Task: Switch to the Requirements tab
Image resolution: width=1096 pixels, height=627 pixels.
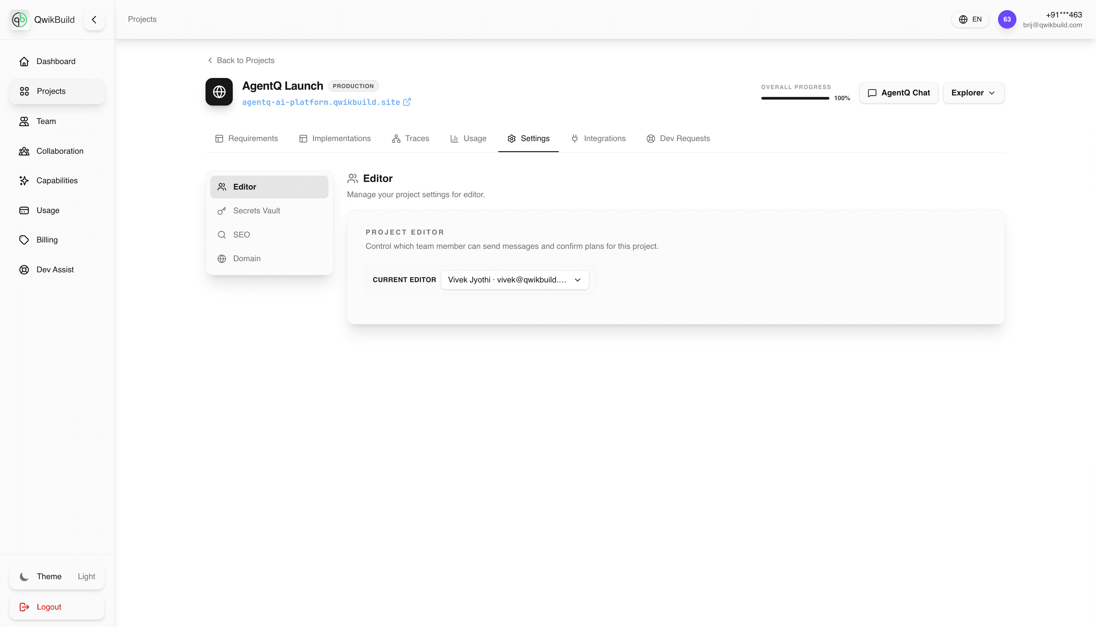Action: point(246,138)
